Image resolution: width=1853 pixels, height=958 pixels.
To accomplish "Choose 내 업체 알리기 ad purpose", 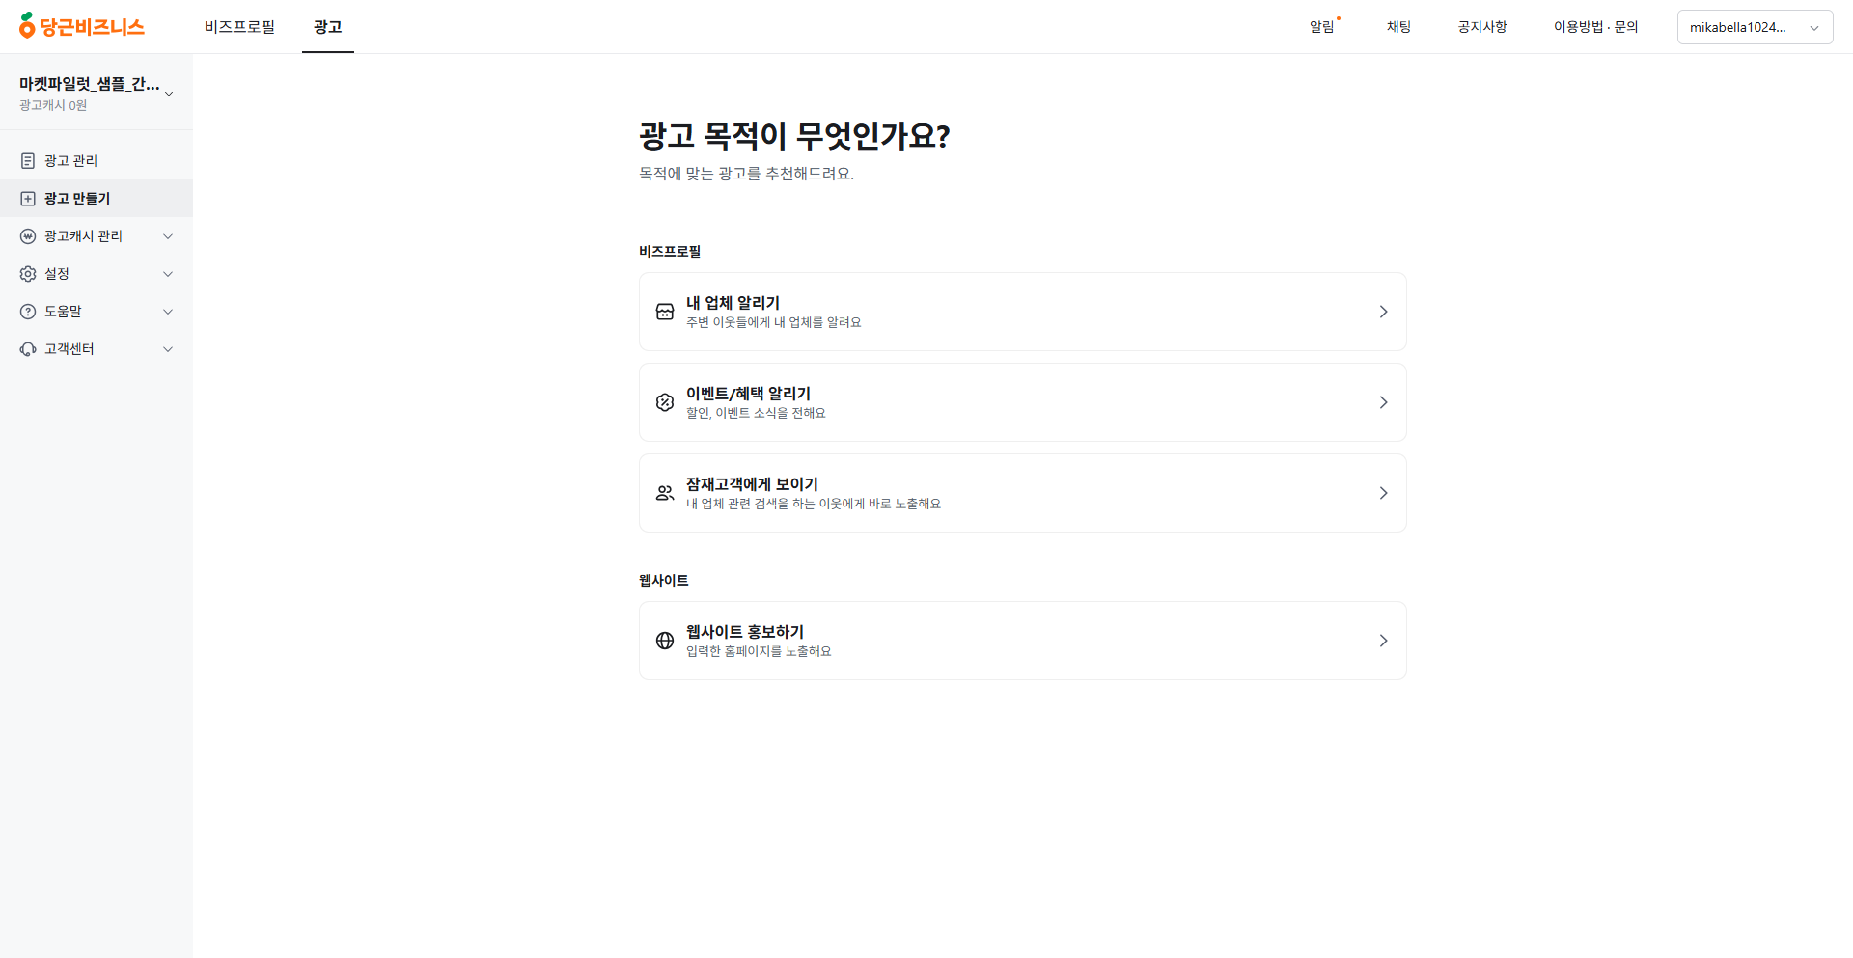I will point(1022,312).
